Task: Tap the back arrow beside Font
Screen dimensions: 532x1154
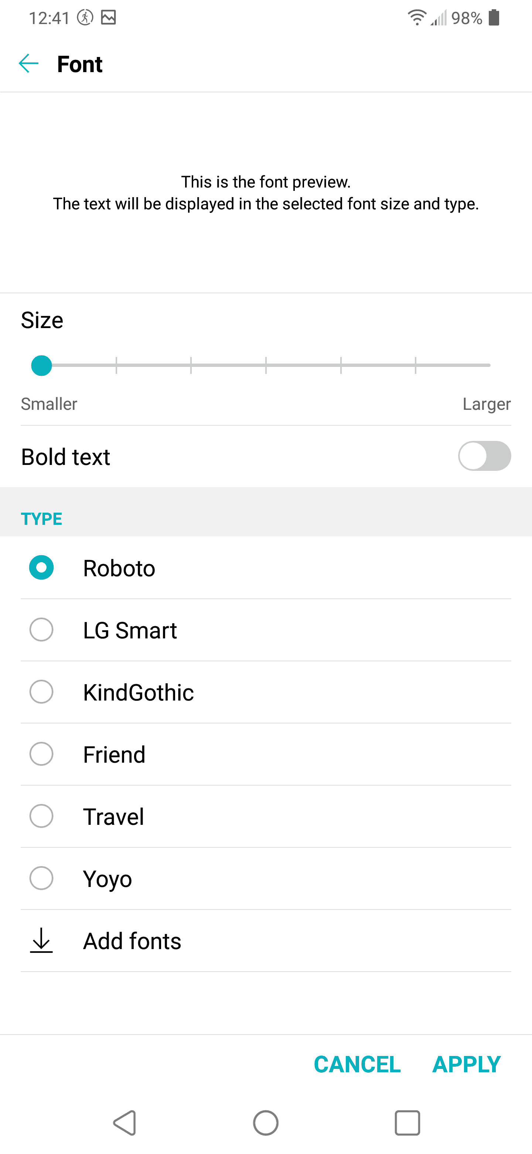Action: coord(29,64)
